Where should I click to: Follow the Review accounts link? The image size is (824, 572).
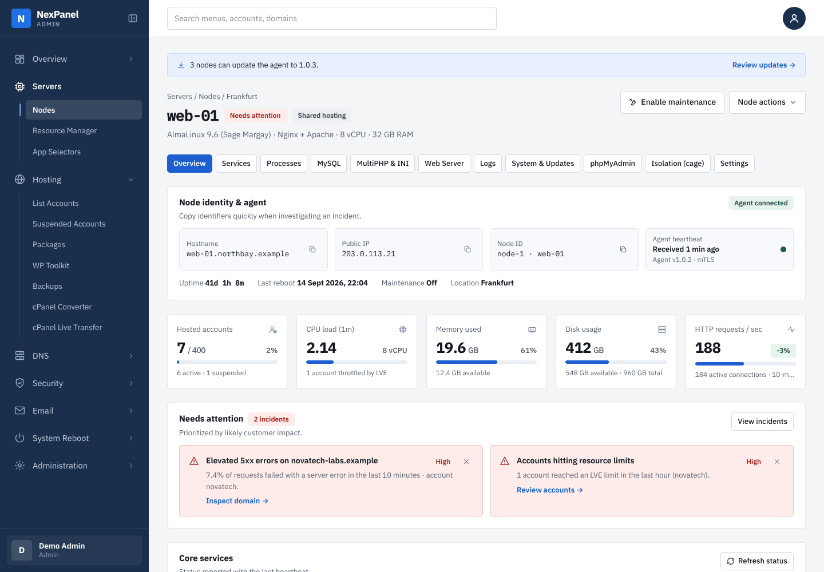550,490
